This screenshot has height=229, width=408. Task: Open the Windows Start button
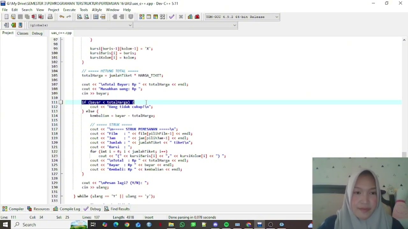(5, 225)
